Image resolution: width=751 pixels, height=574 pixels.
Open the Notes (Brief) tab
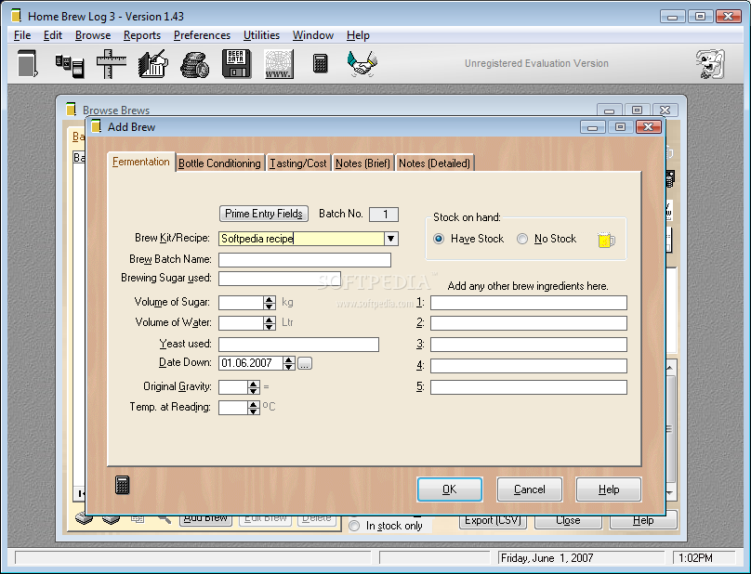tap(362, 163)
